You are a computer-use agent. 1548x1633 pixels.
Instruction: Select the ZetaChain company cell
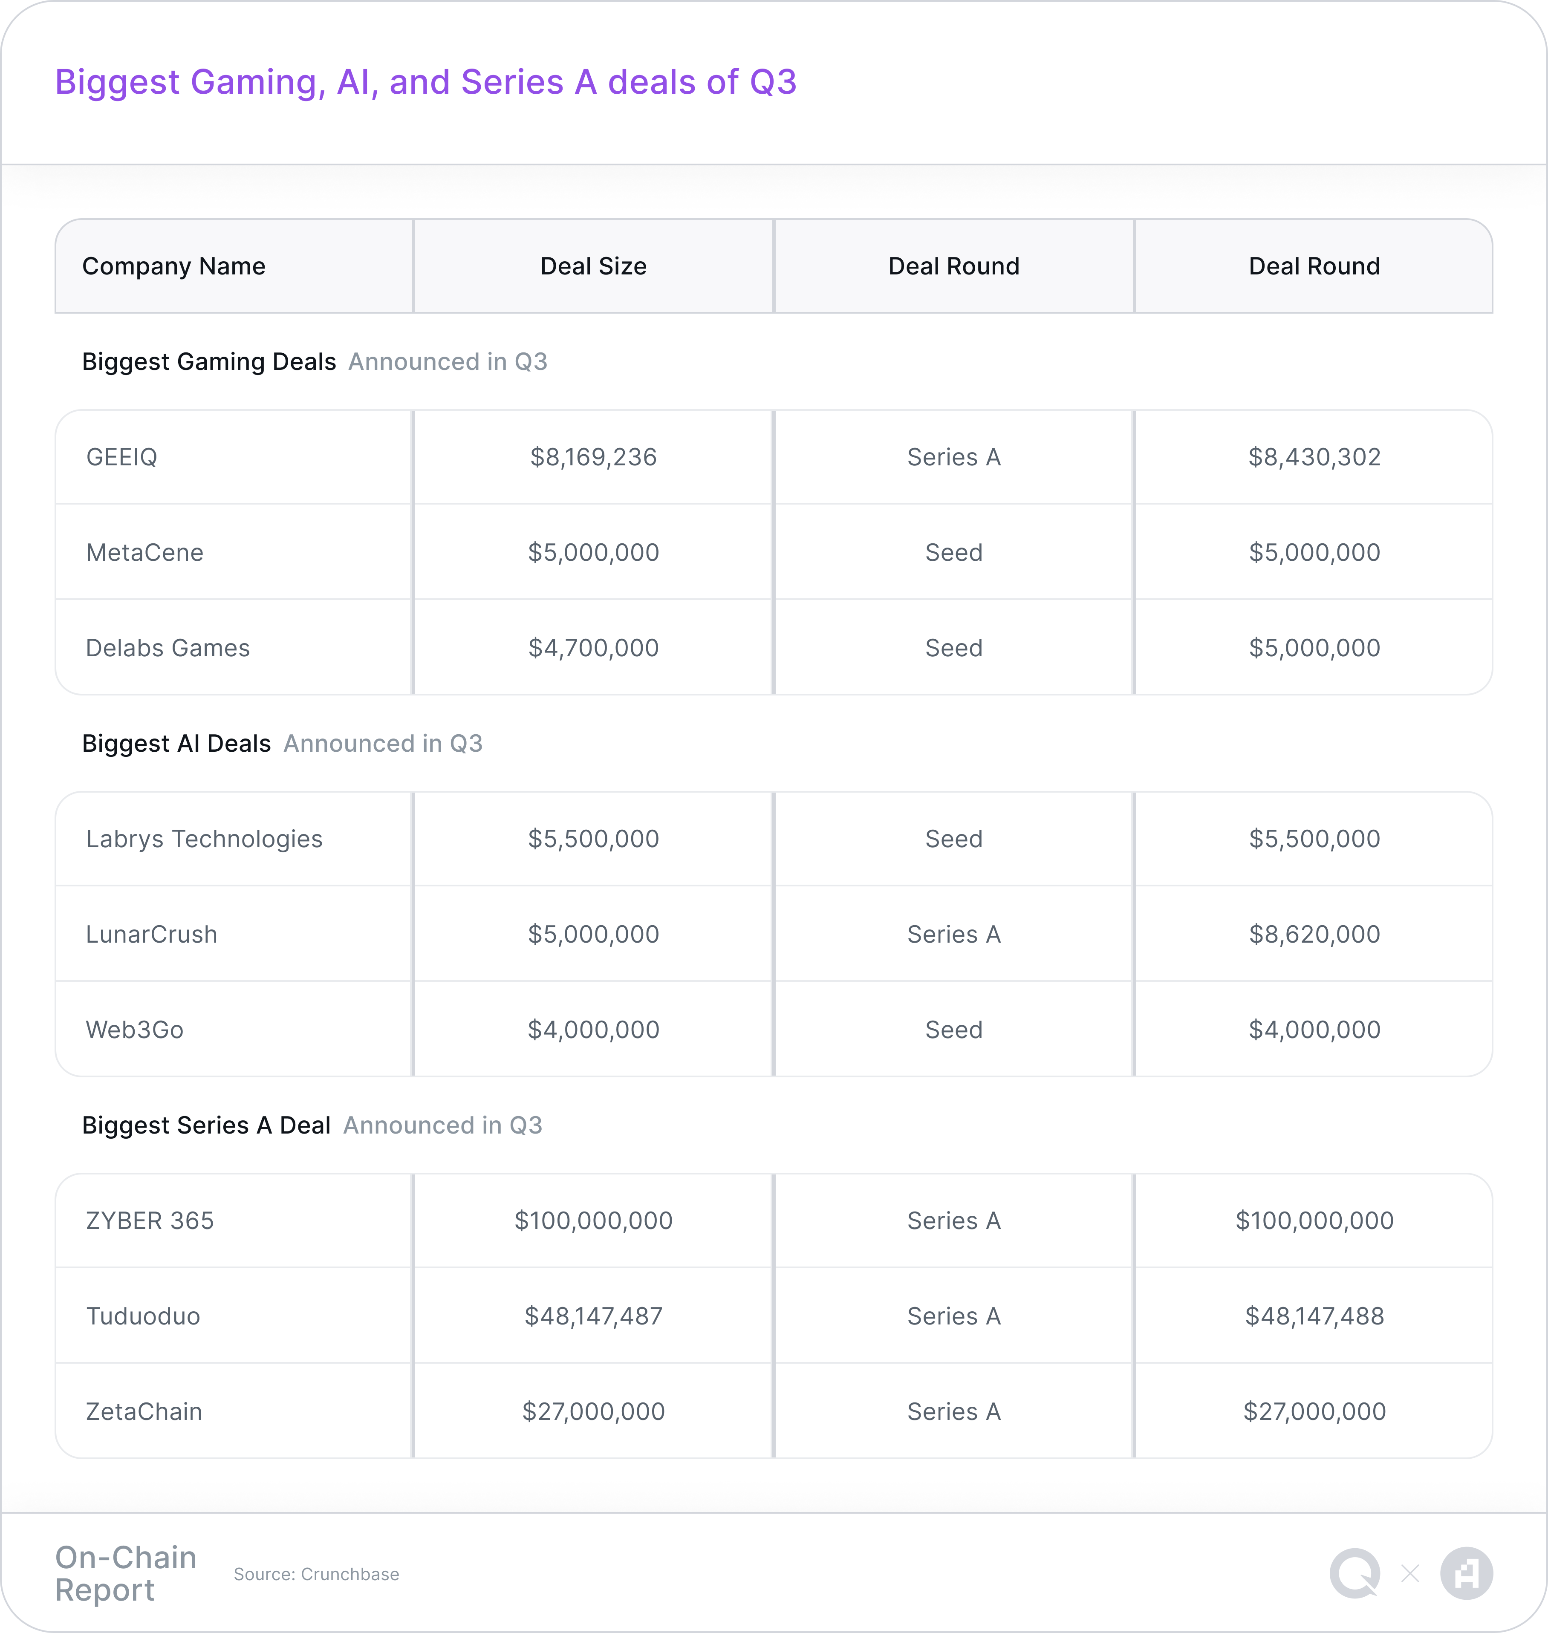coord(234,1411)
